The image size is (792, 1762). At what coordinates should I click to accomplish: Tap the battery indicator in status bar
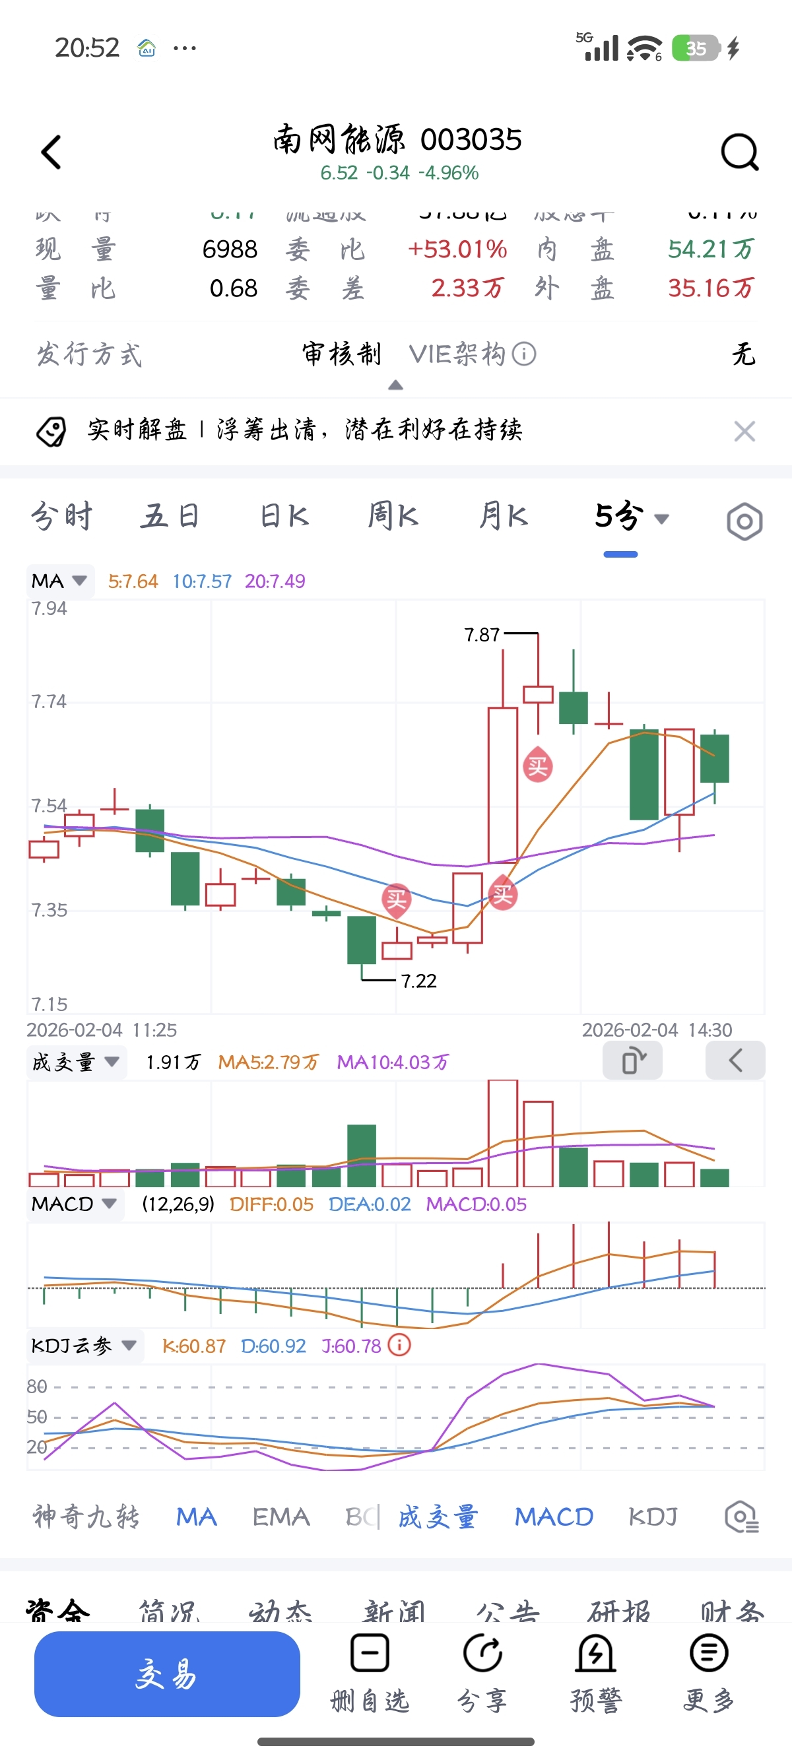pyautogui.click(x=696, y=48)
